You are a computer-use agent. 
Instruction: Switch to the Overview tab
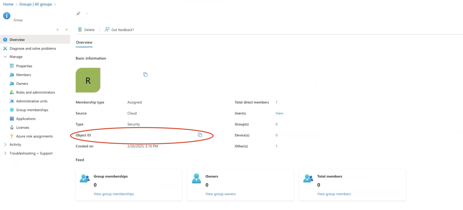point(84,42)
